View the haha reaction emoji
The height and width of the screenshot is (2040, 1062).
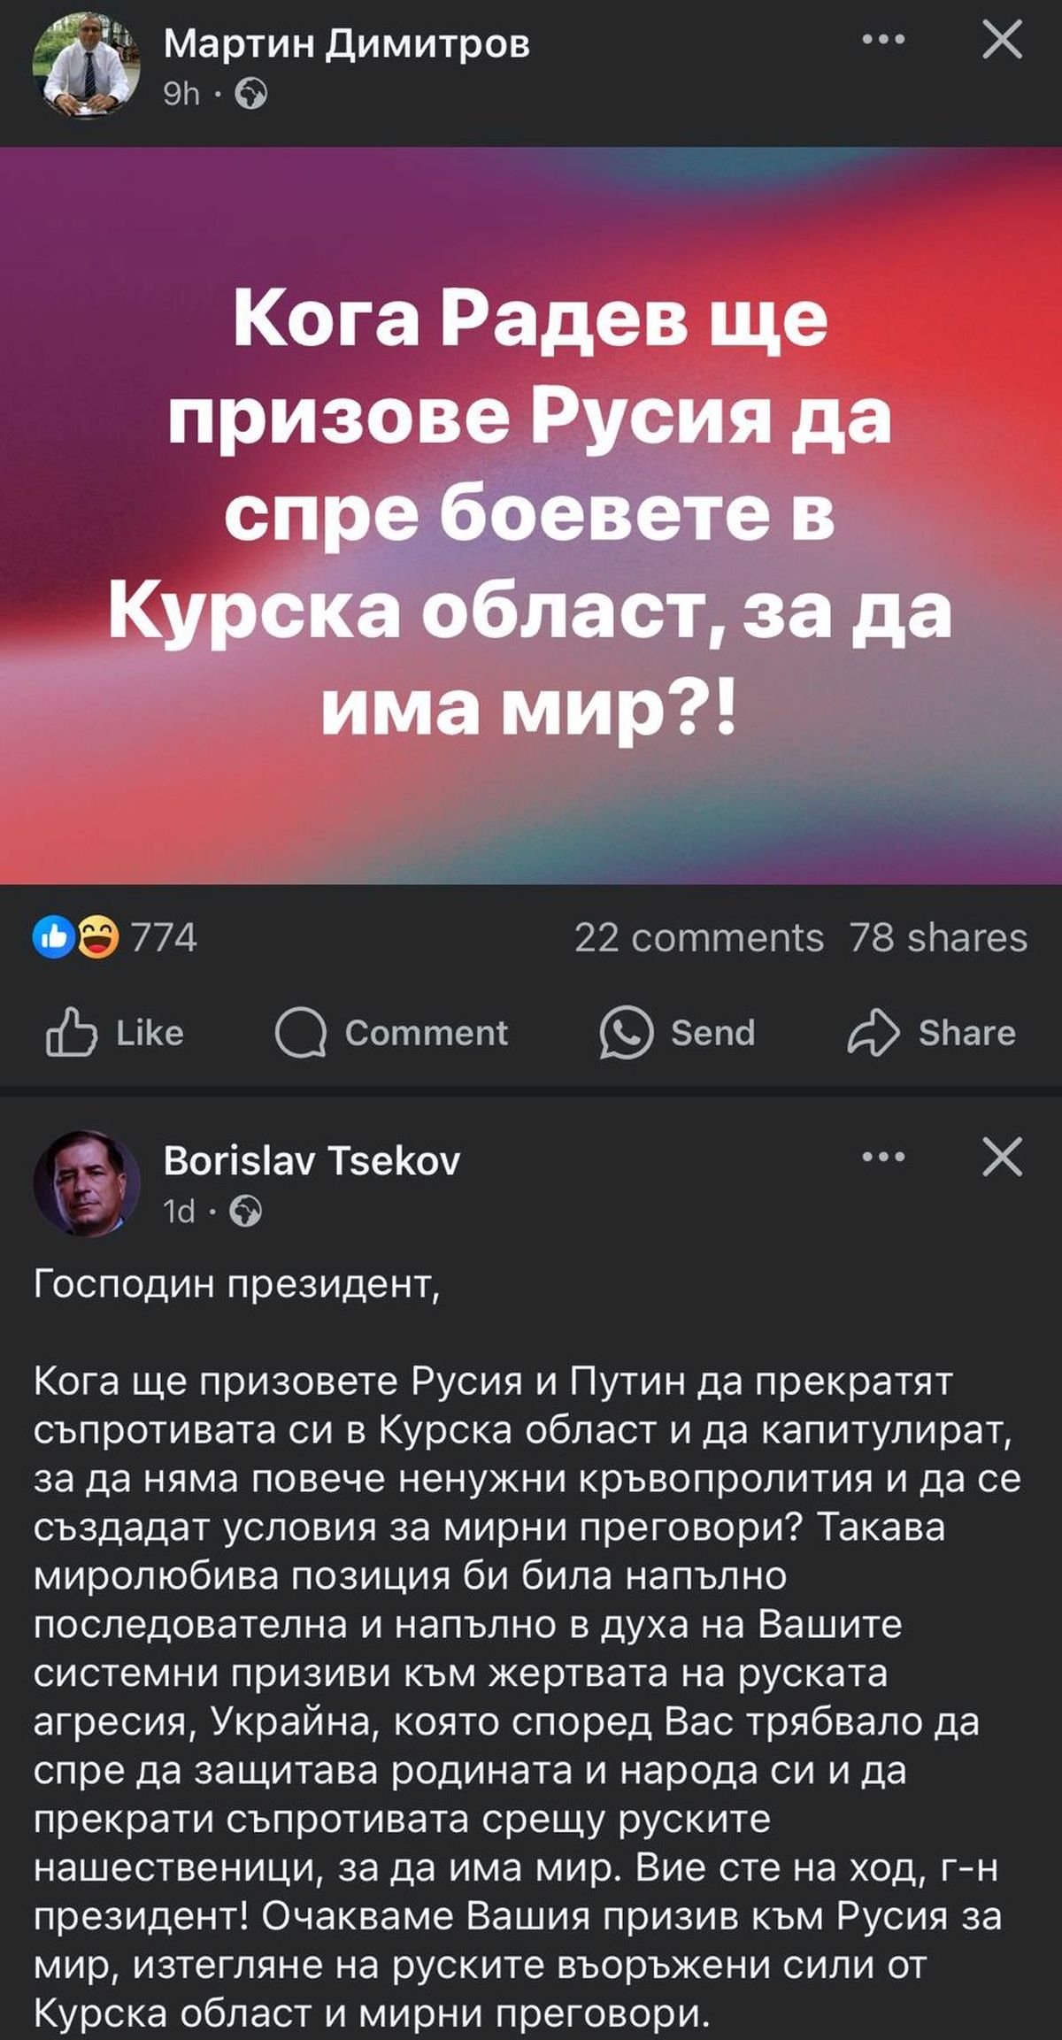pyautogui.click(x=97, y=938)
